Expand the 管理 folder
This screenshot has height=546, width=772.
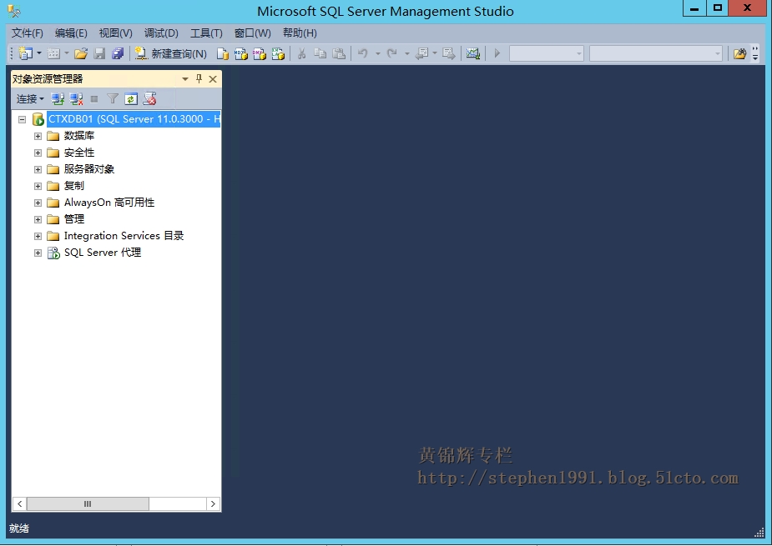pyautogui.click(x=38, y=219)
